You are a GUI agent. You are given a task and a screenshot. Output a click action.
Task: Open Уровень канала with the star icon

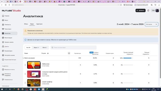(8, 42)
